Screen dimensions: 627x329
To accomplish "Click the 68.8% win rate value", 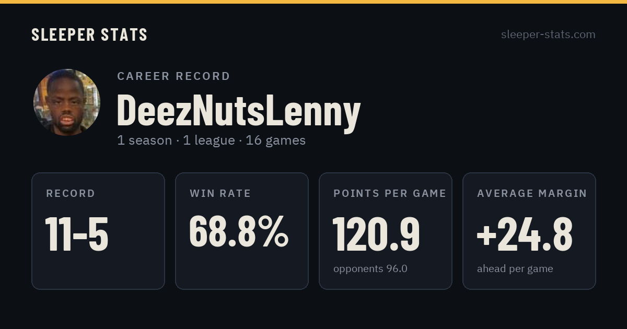I will click(x=239, y=232).
